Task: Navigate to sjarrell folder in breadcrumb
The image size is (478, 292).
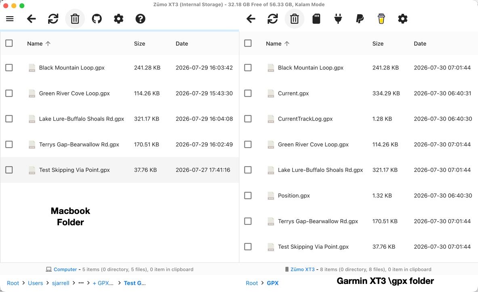Action: point(60,283)
